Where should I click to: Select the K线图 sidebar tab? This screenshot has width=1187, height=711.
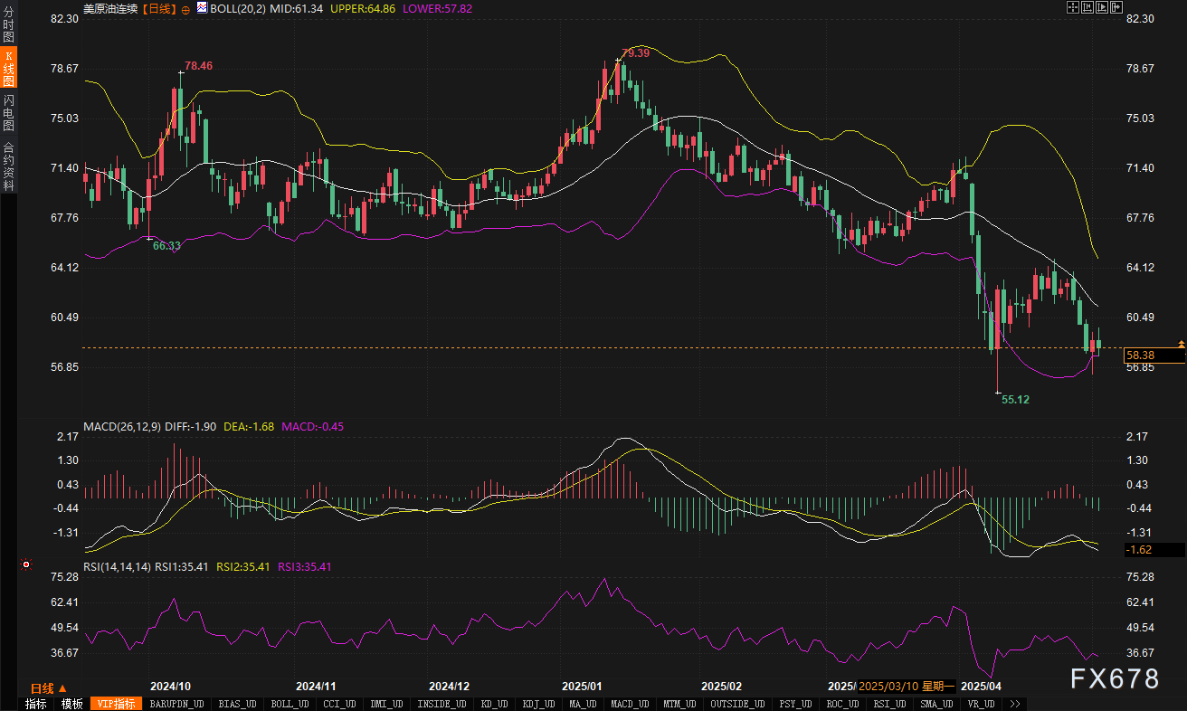click(x=8, y=69)
